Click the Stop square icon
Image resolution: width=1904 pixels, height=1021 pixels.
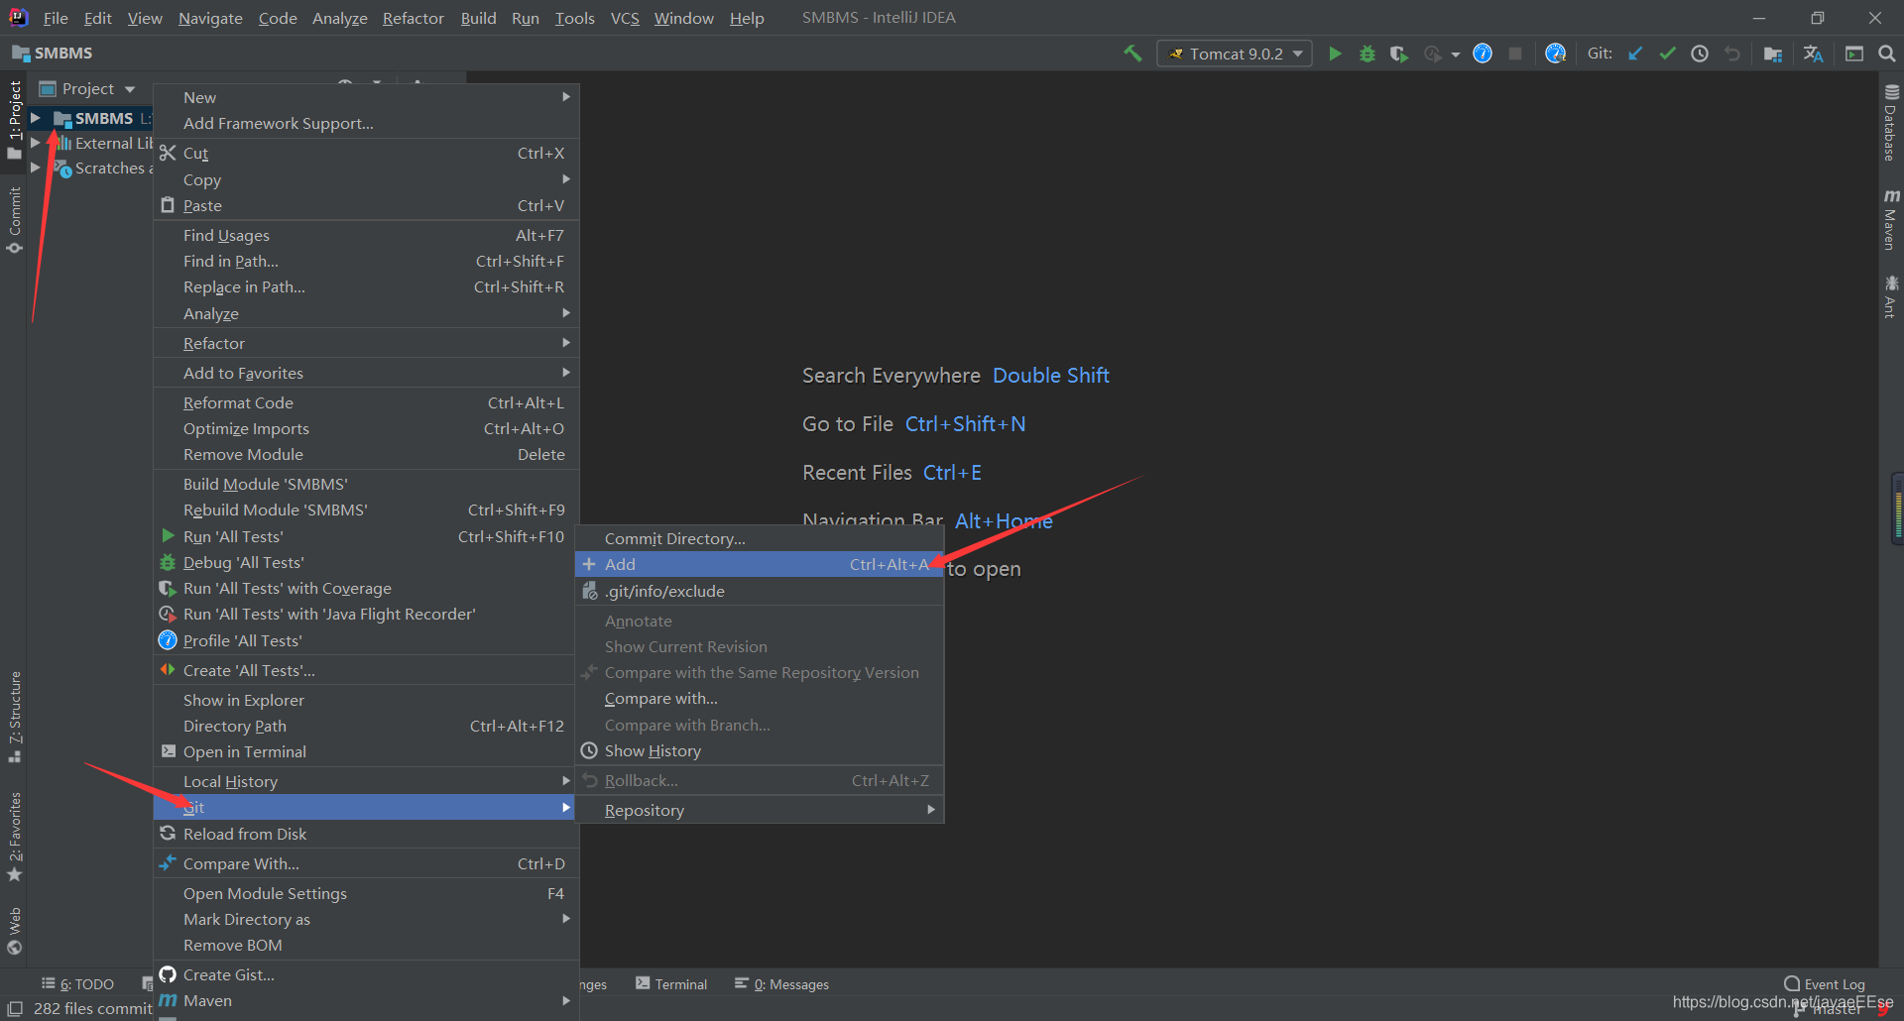tap(1515, 54)
